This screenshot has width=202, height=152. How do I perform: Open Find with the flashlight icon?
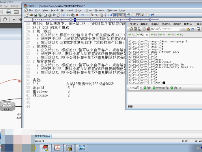pos(92,15)
